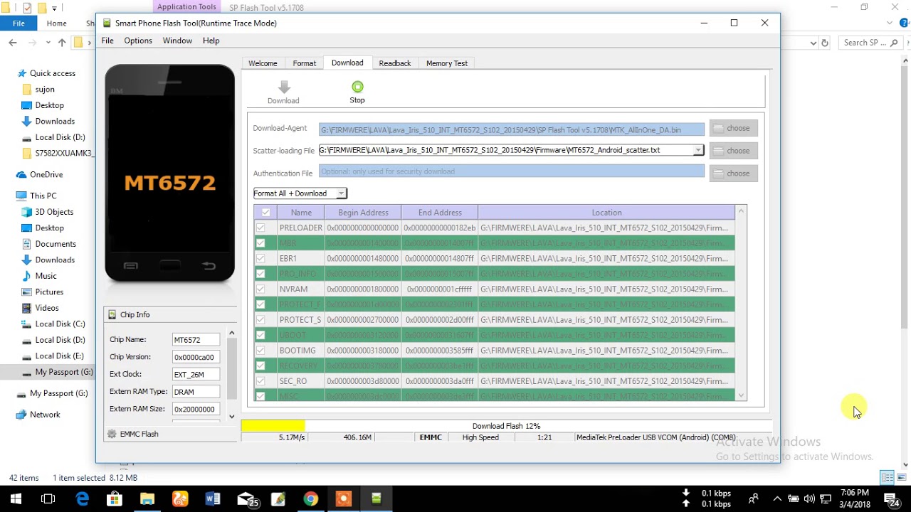Toggle checkbox for RECOVERY row
Screen dimensions: 911x512
pos(260,366)
